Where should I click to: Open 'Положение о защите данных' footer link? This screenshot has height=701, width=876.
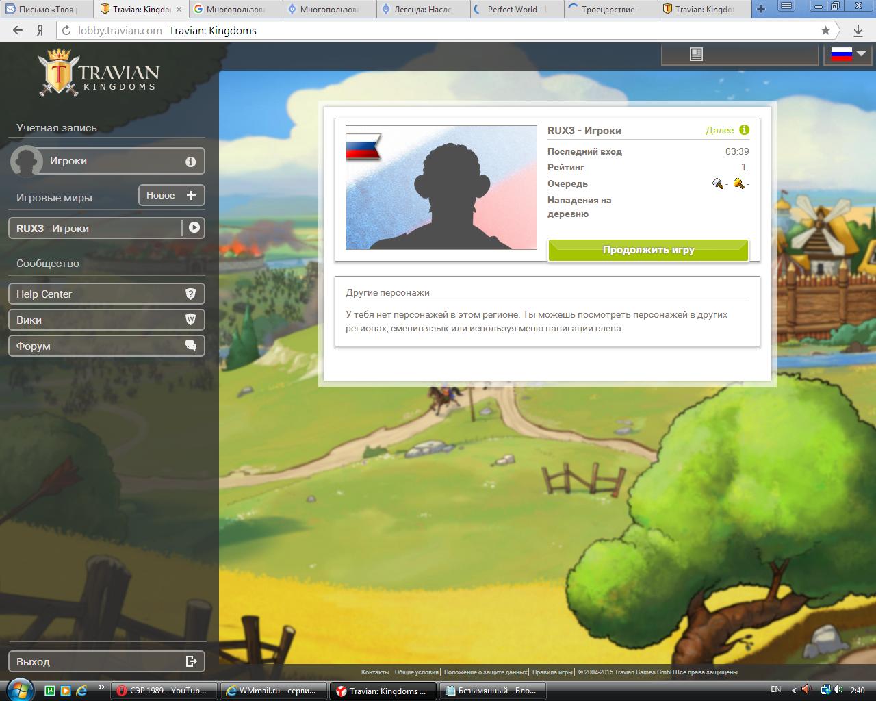[486, 672]
